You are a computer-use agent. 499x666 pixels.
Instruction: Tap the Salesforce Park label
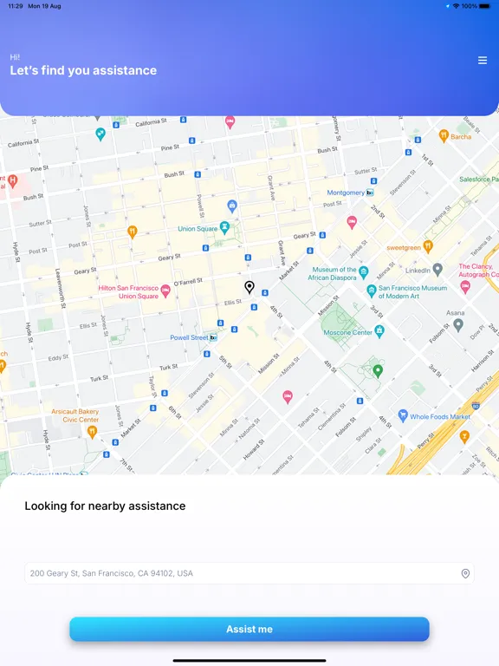(x=478, y=180)
